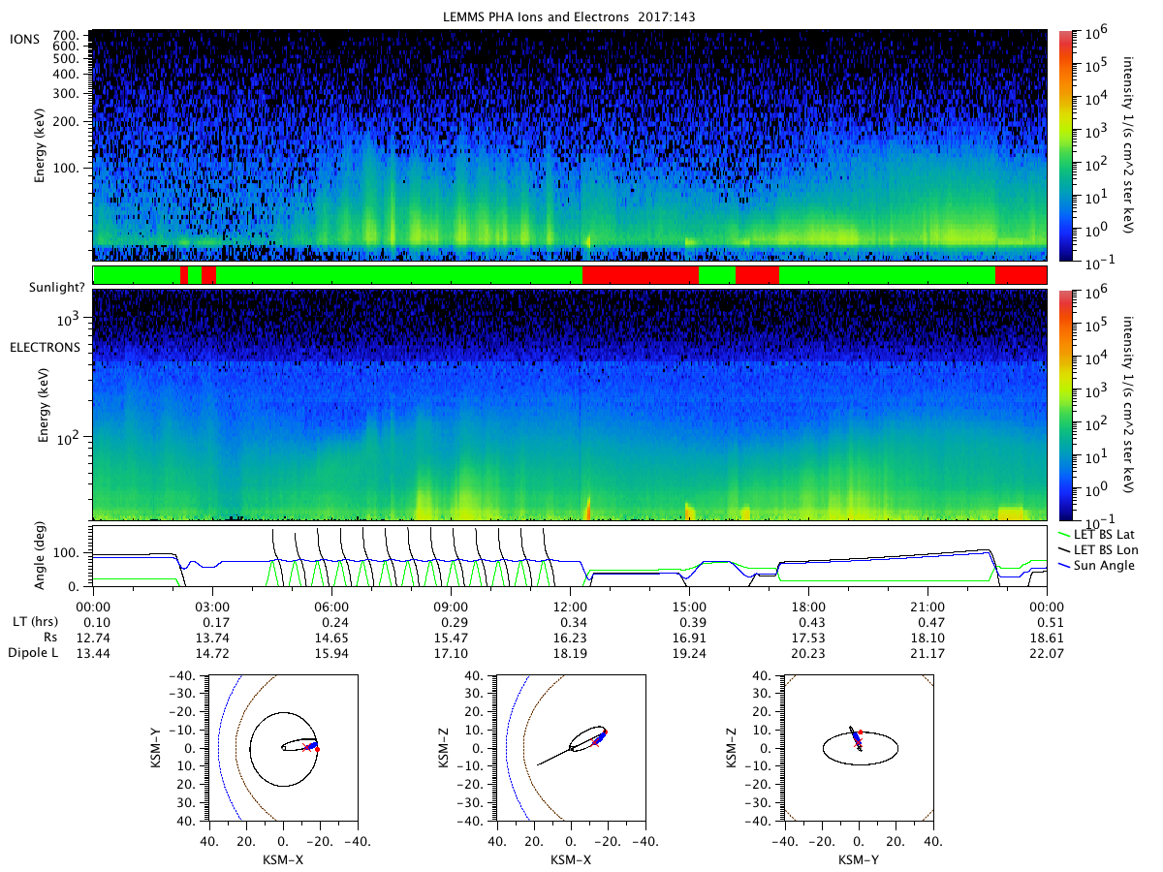This screenshot has width=1163, height=872.
Task: Click the long red sunlight segment after 12:00
Action: 641,275
